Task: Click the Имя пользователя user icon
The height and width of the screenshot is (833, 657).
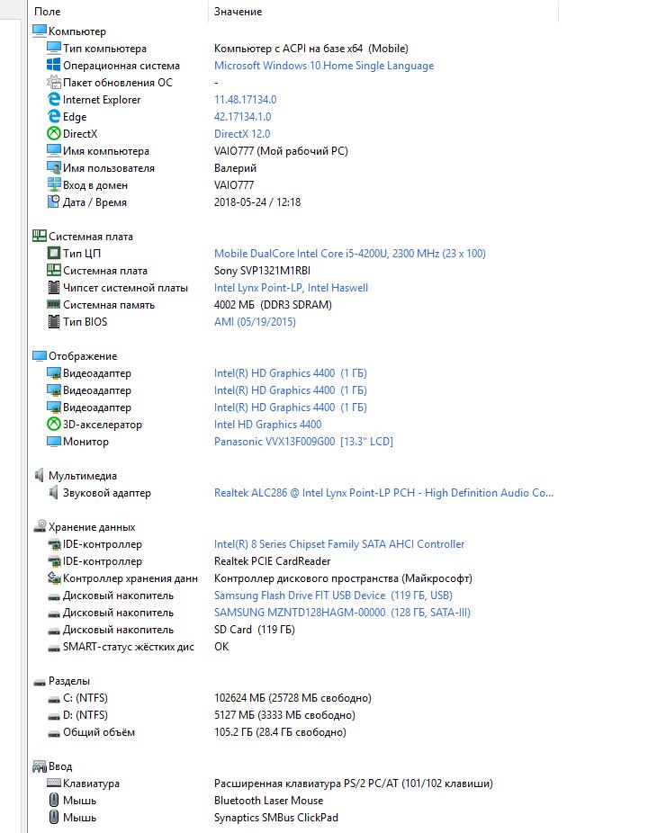Action: pos(54,168)
